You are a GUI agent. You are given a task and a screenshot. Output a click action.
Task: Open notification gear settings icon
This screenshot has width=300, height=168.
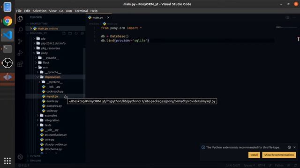[289, 147]
